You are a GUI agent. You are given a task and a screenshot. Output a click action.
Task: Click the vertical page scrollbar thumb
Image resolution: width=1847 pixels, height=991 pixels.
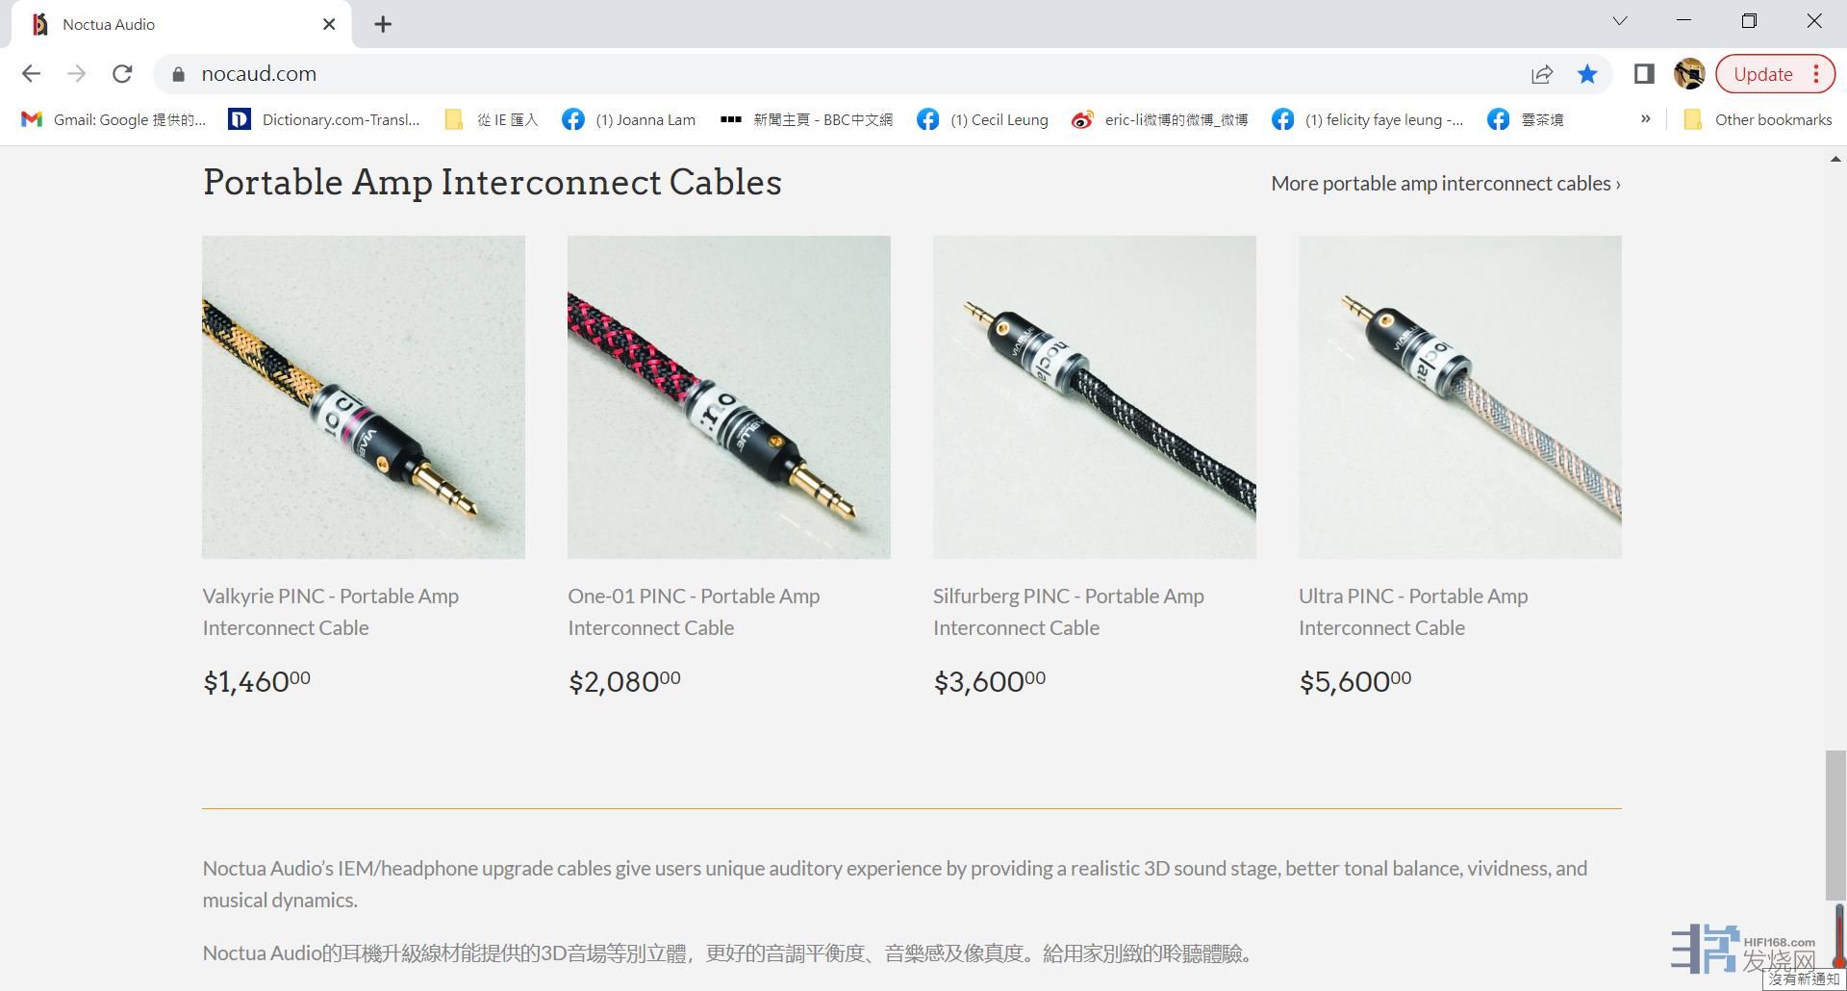point(1835,824)
